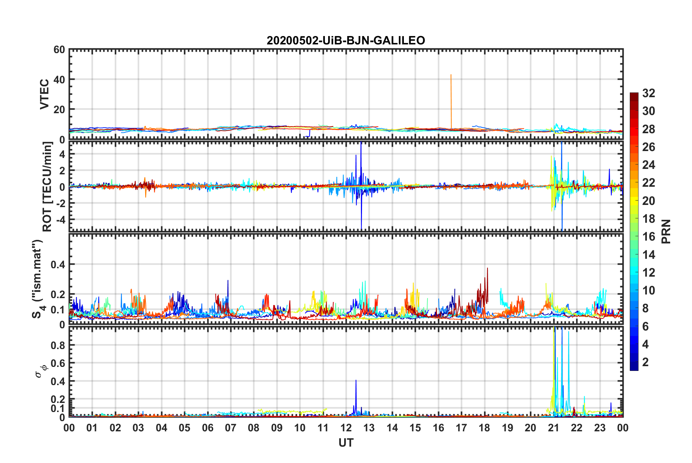692x463 pixels.
Task: Click the ROT tick label -4
Action: pyautogui.click(x=60, y=220)
